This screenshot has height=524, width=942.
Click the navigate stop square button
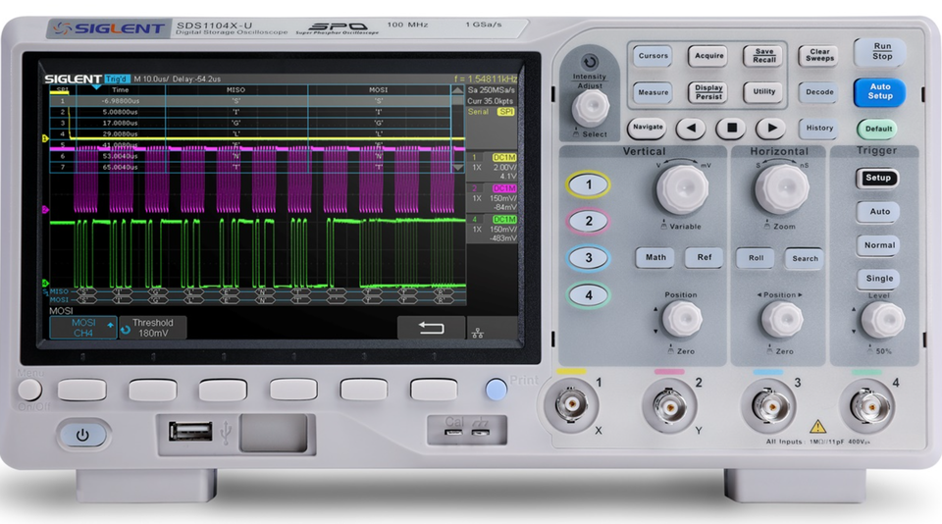731,128
